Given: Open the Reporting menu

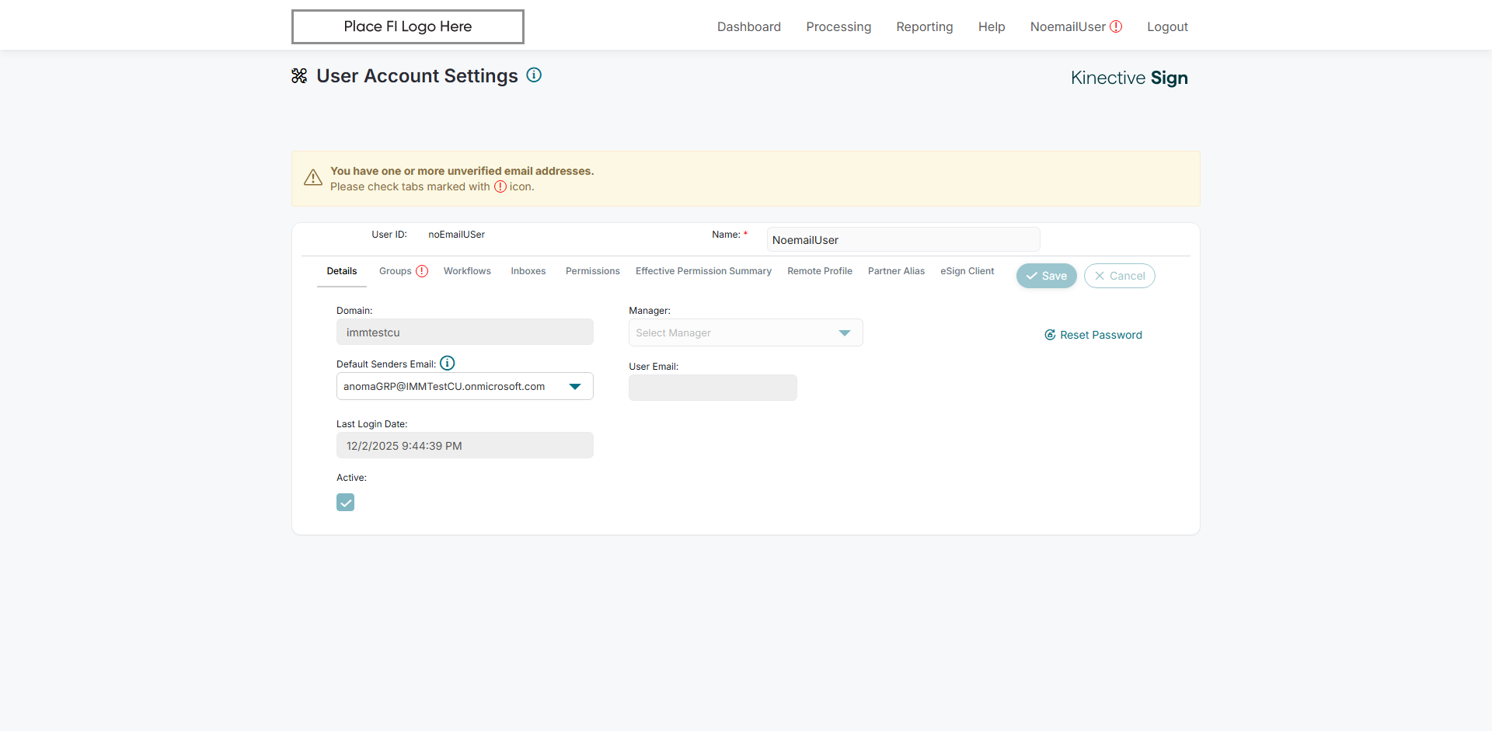Looking at the screenshot, I should click(924, 26).
